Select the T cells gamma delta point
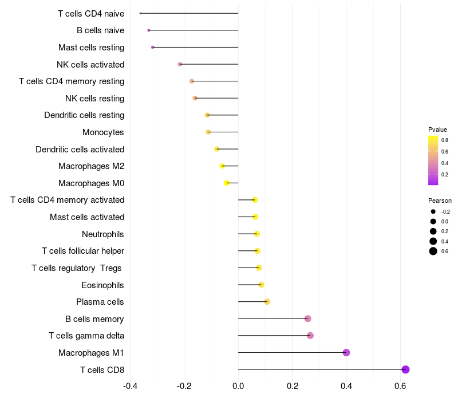The image size is (458, 401). point(310,336)
